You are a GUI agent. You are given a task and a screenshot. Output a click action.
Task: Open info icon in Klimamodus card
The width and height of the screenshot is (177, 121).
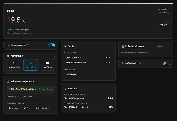(54, 56)
